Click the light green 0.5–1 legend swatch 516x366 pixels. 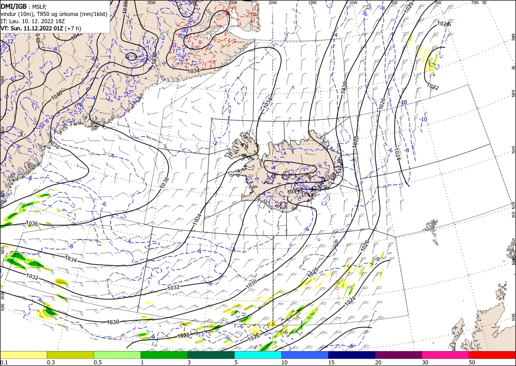coord(117,355)
